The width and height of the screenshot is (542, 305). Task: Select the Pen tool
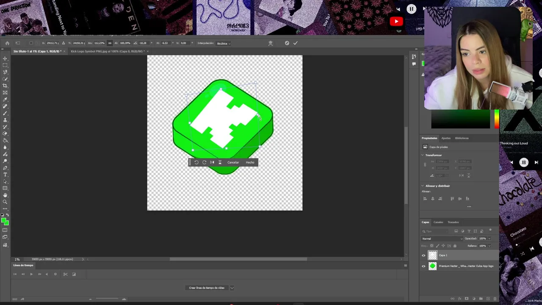click(x=5, y=168)
